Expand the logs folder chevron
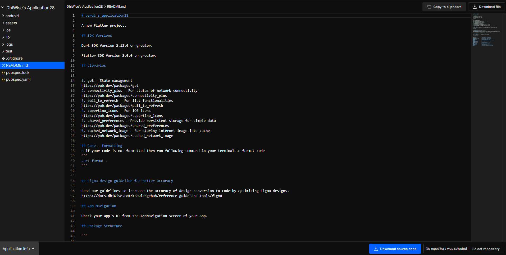Image resolution: width=506 pixels, height=255 pixels. tap(3, 44)
